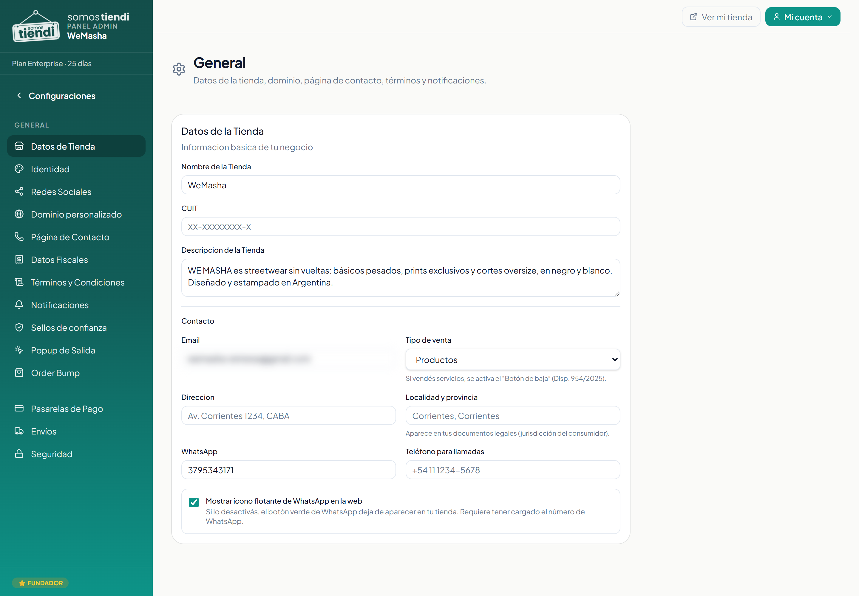
Task: Click the external link icon in Ver mi tienda
Action: [694, 17]
